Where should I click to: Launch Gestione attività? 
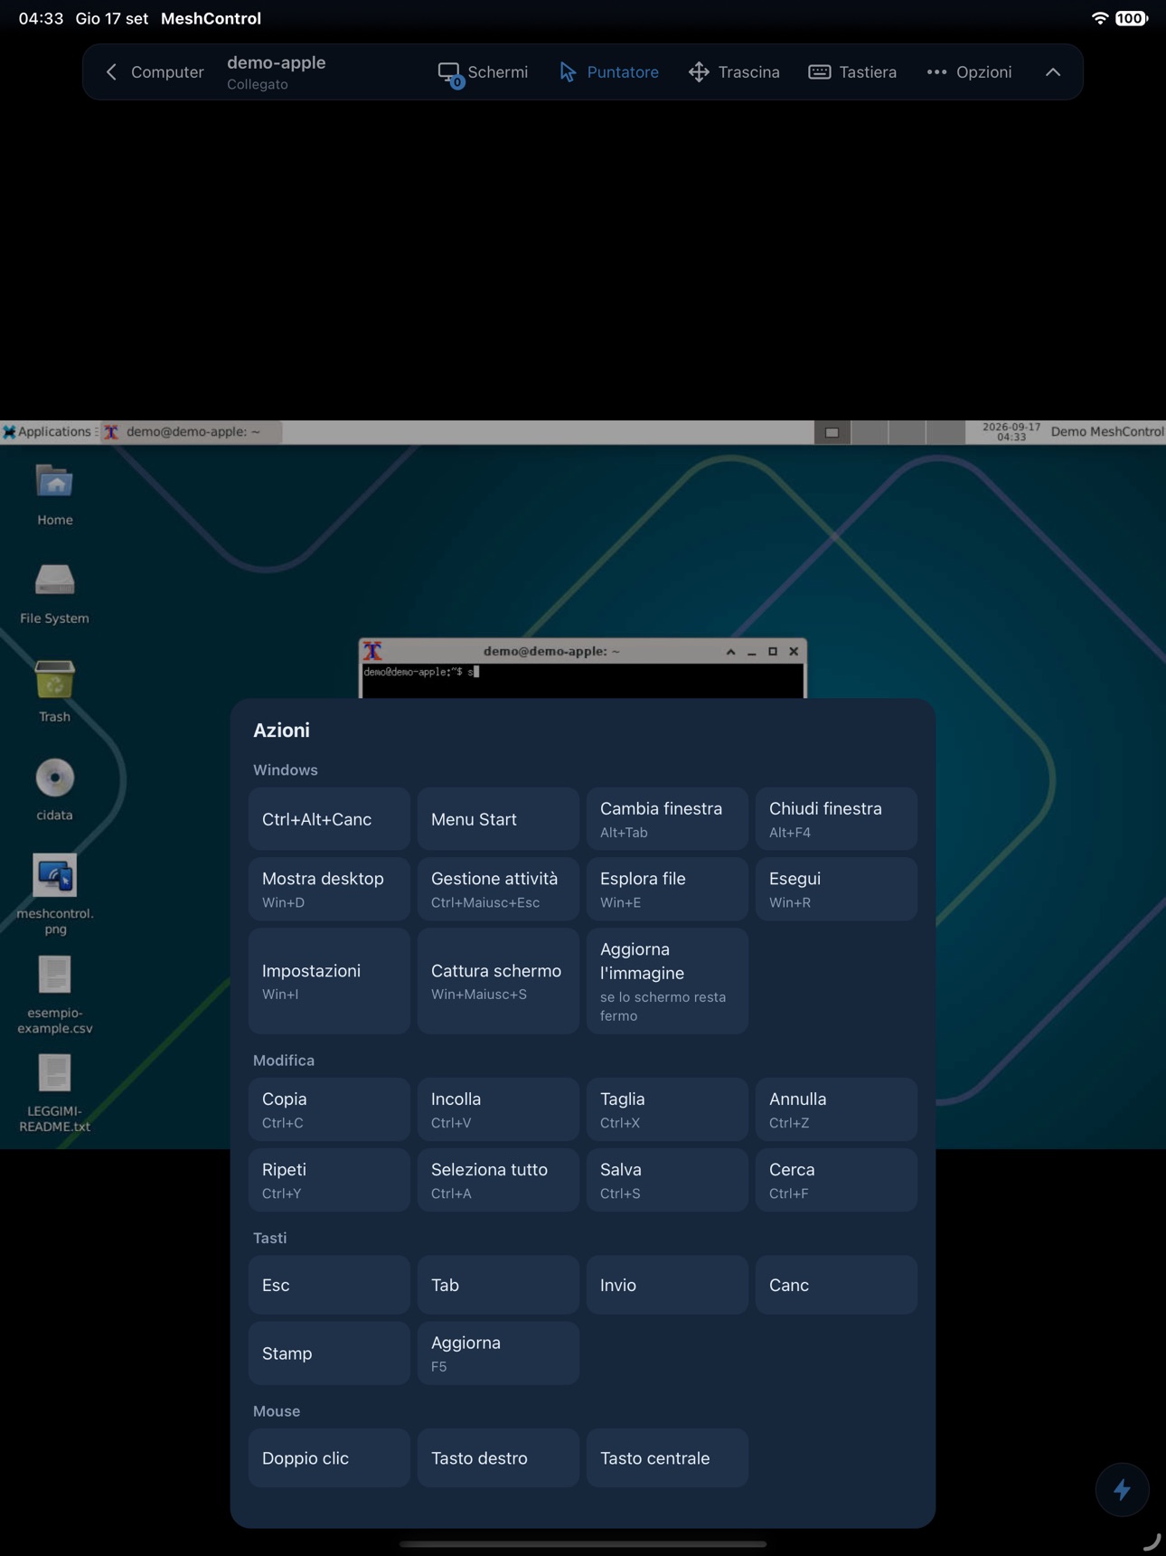point(498,890)
